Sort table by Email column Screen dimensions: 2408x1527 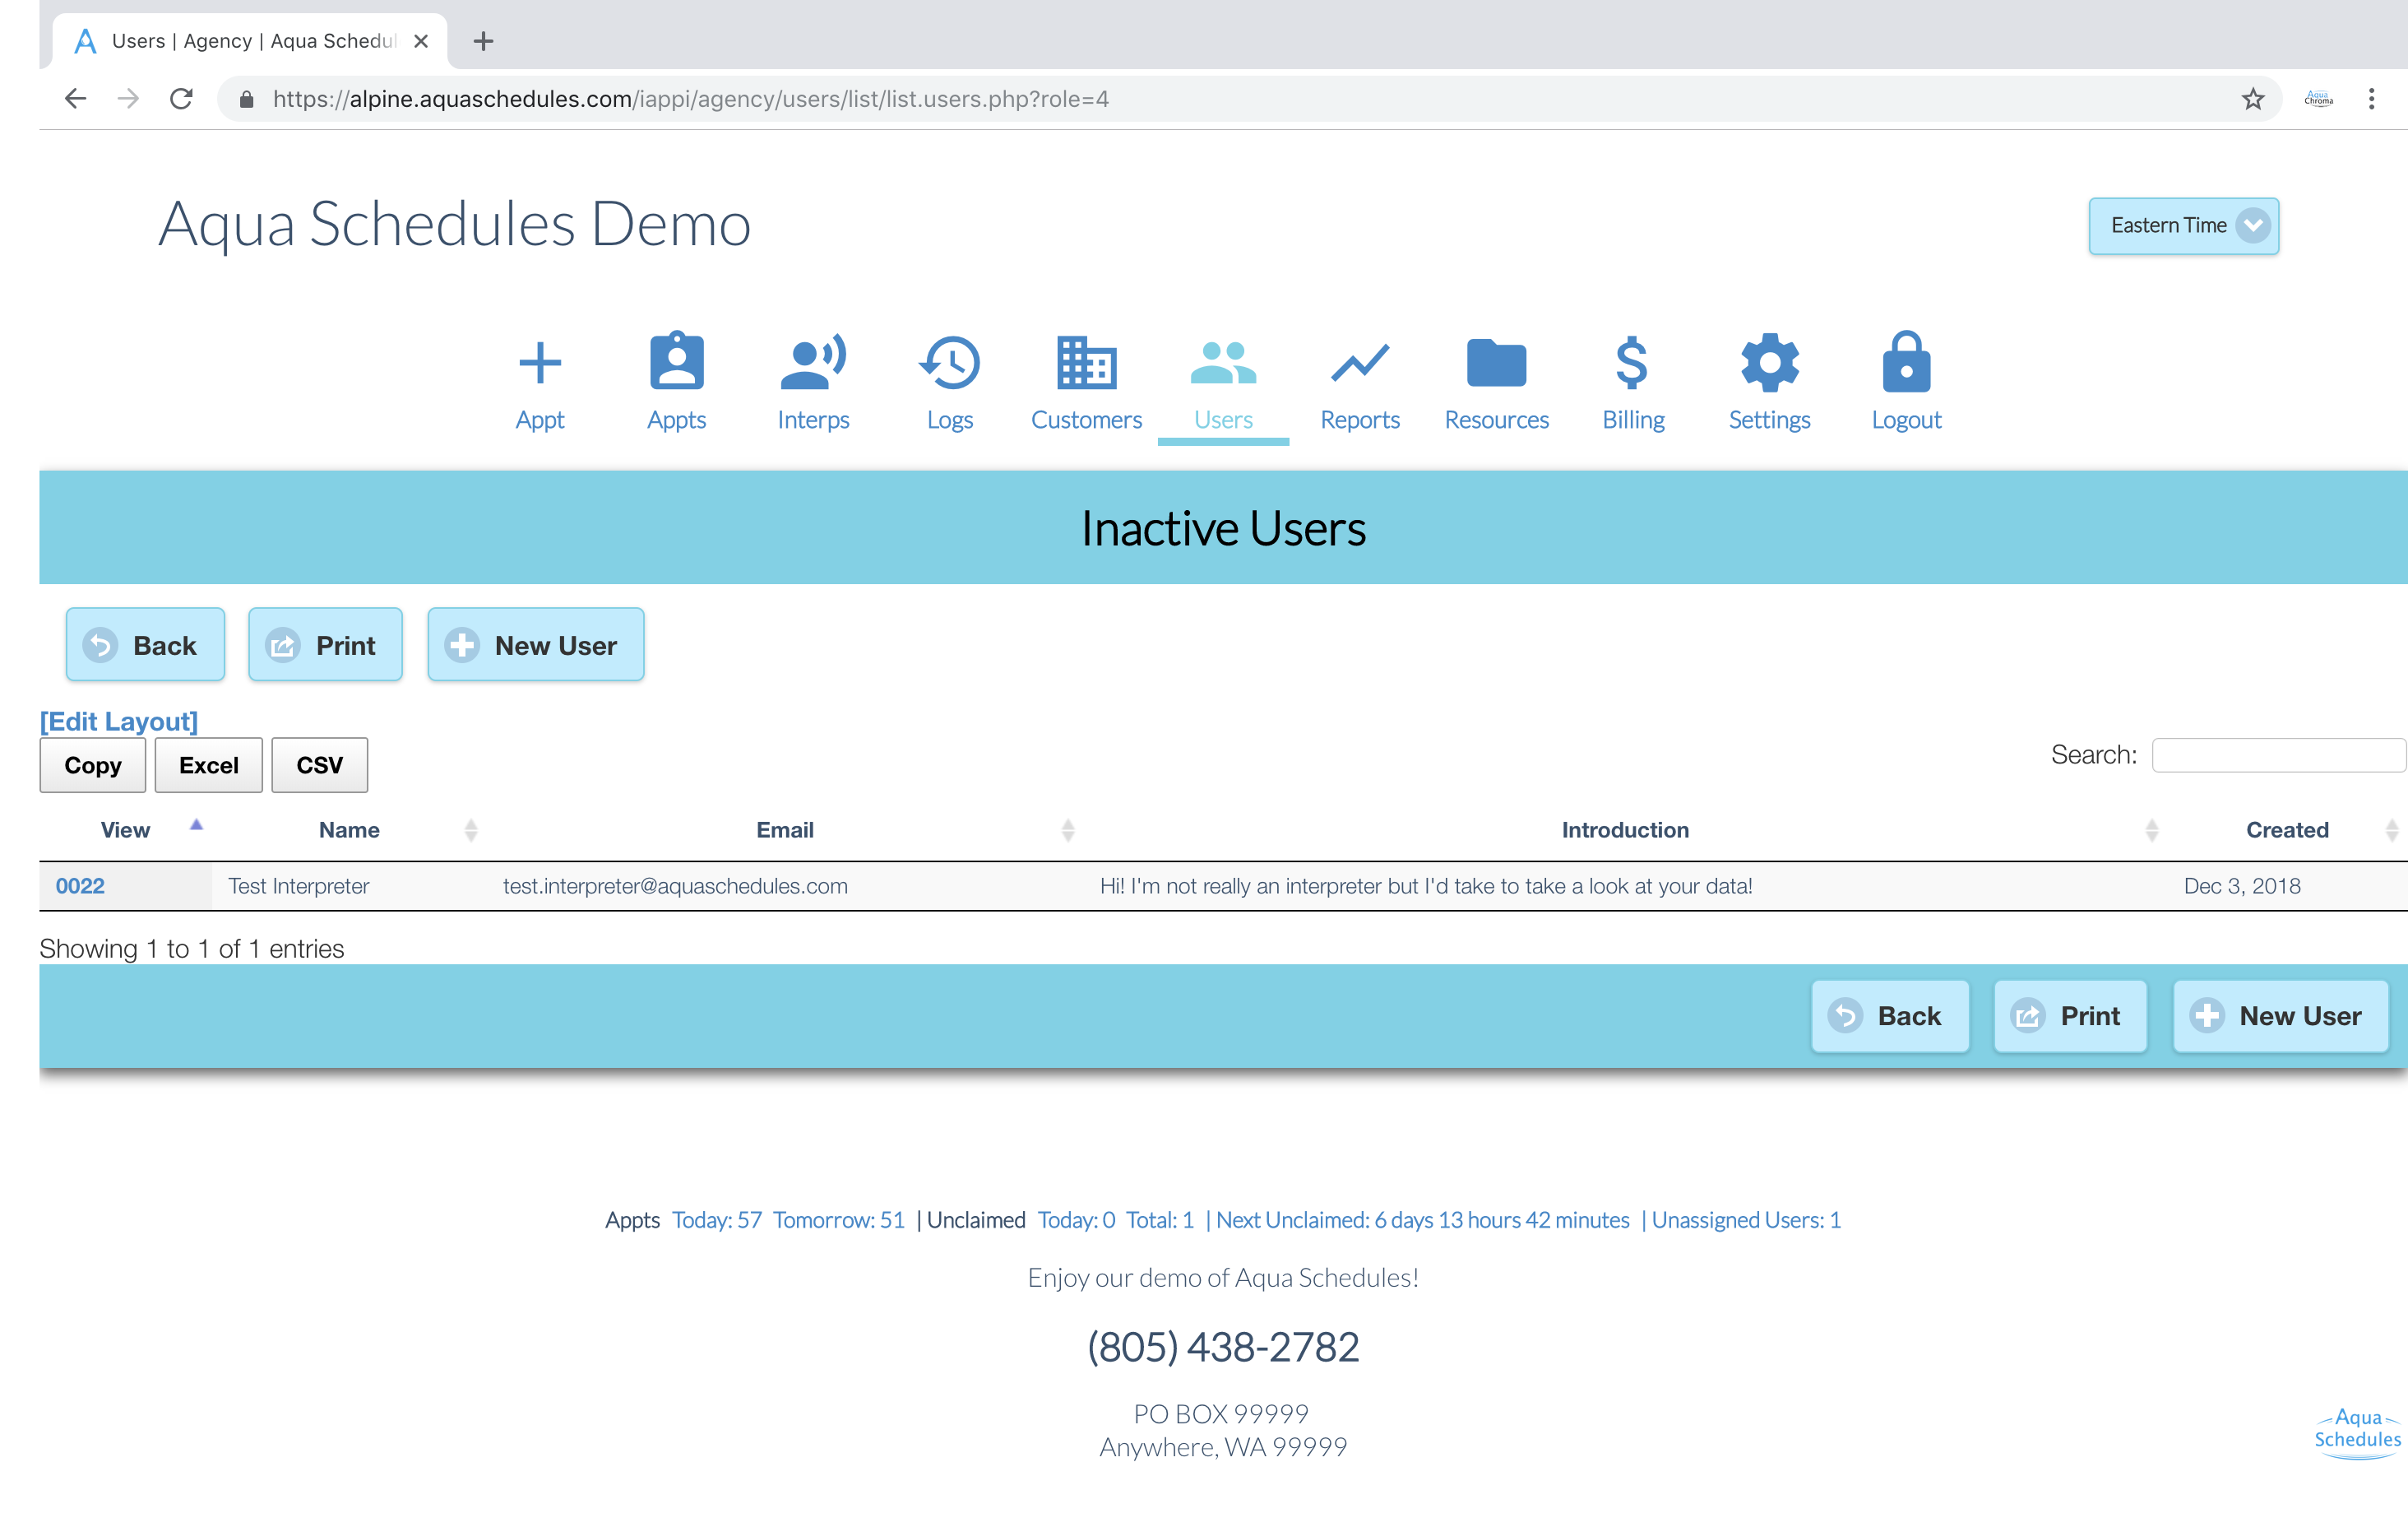point(785,829)
